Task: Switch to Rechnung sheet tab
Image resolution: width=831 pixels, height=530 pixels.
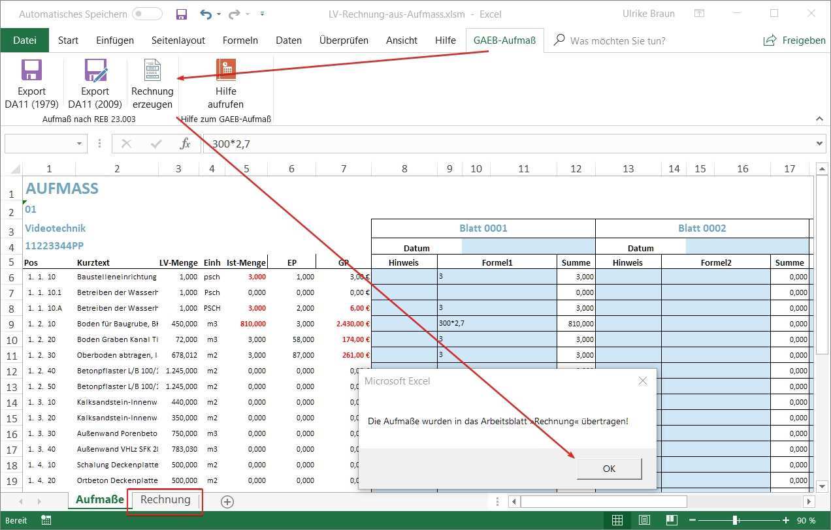Action: pos(165,500)
